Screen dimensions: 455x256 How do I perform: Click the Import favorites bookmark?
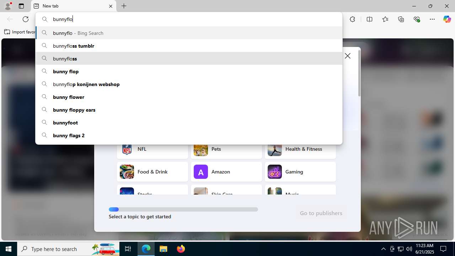click(20, 32)
